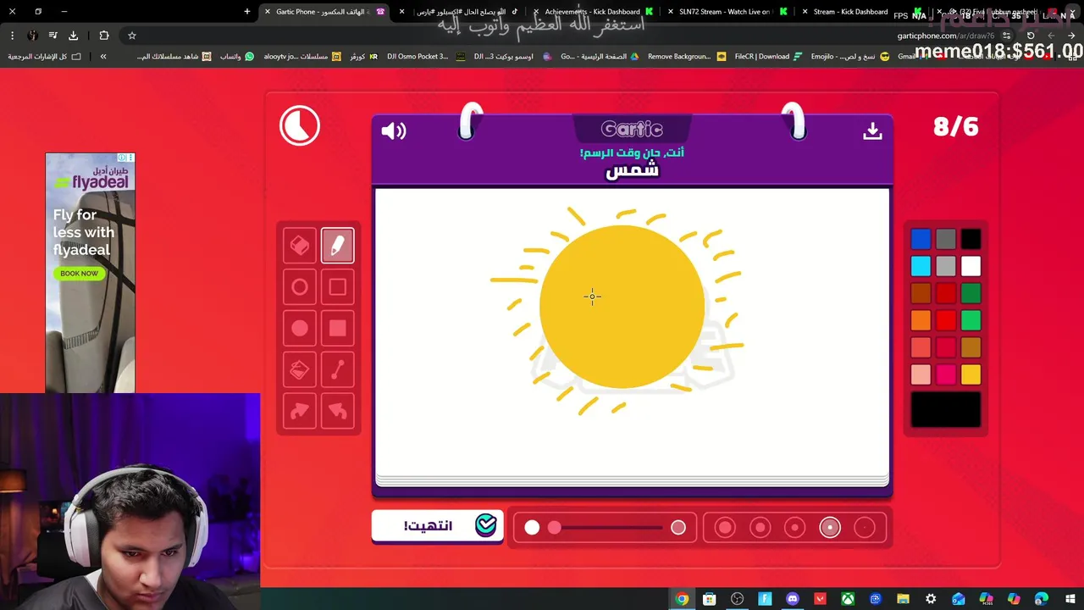Switch to the Gartic Phone browser tab
The width and height of the screenshot is (1084, 610).
326,12
